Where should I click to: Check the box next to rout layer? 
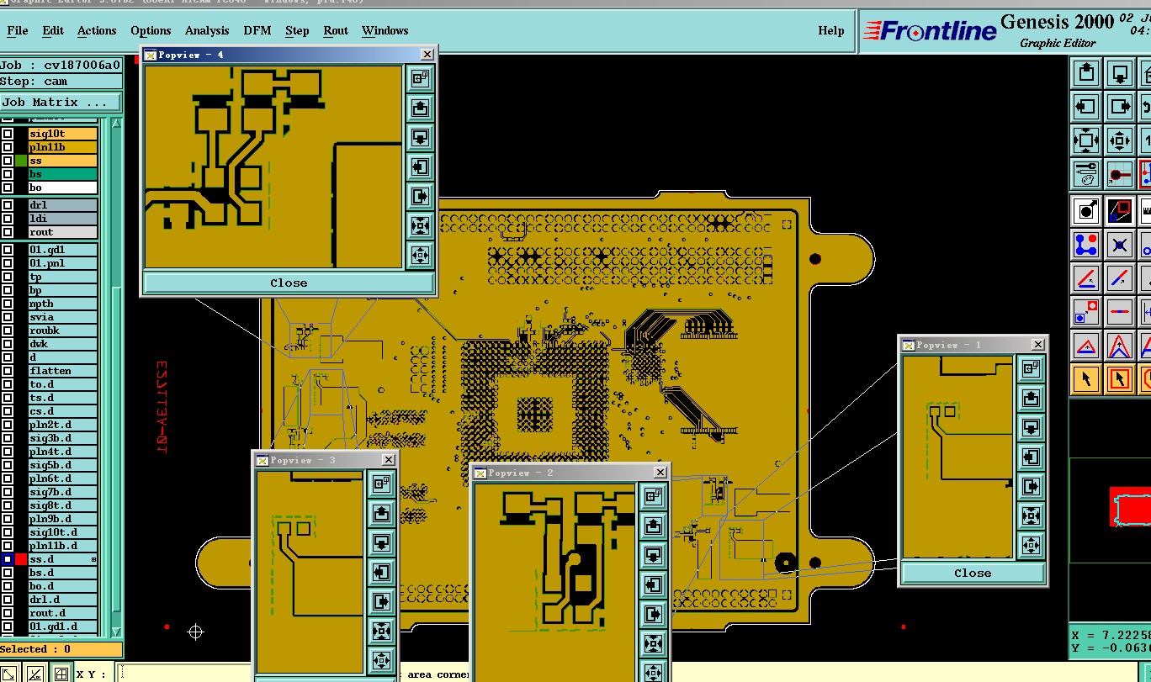coord(8,232)
